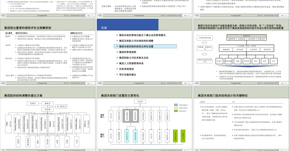Select the Public Relations 公共关系部 box
Viewport: 289px width, 151px height.
click(78, 124)
